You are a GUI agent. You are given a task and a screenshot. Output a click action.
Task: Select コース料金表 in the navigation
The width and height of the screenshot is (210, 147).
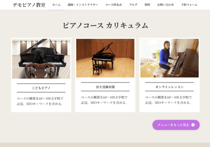point(113,5)
